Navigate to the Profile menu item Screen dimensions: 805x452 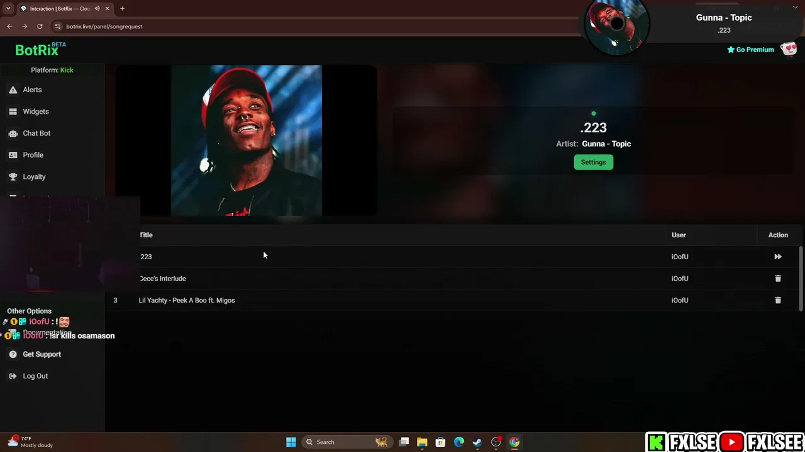coord(33,155)
